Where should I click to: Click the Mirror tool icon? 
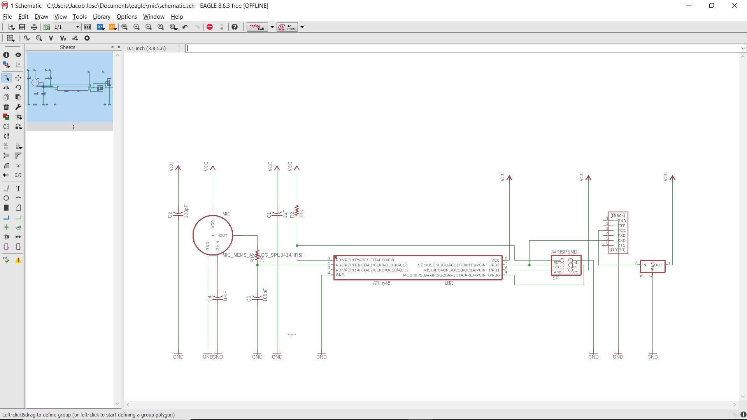[x=6, y=87]
